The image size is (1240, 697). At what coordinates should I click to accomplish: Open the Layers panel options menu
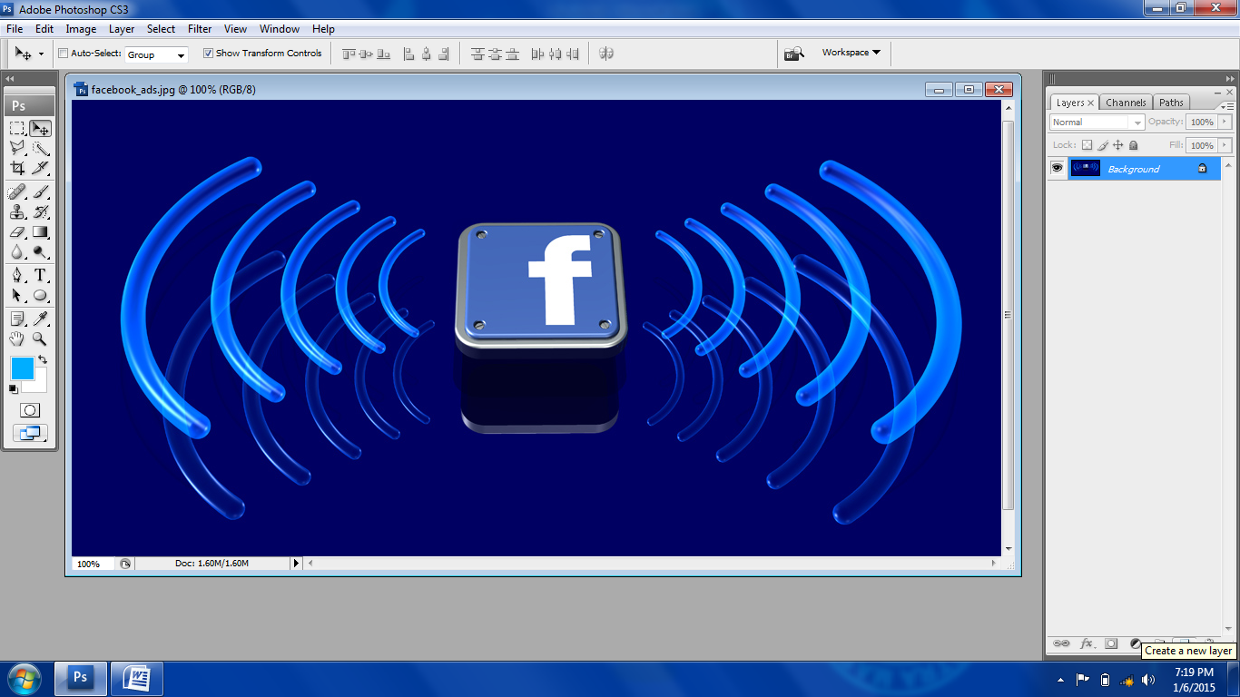point(1226,106)
